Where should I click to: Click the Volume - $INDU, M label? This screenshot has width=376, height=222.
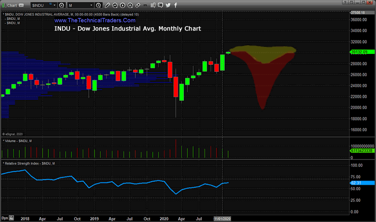pos(17,141)
